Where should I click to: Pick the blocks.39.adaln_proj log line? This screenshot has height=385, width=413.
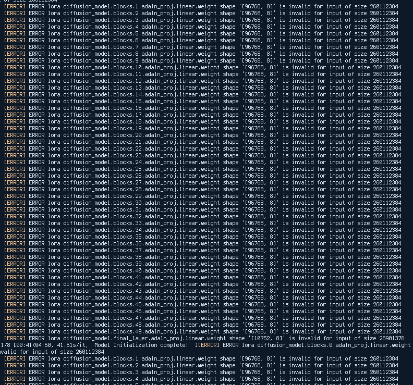pyautogui.click(x=202, y=264)
